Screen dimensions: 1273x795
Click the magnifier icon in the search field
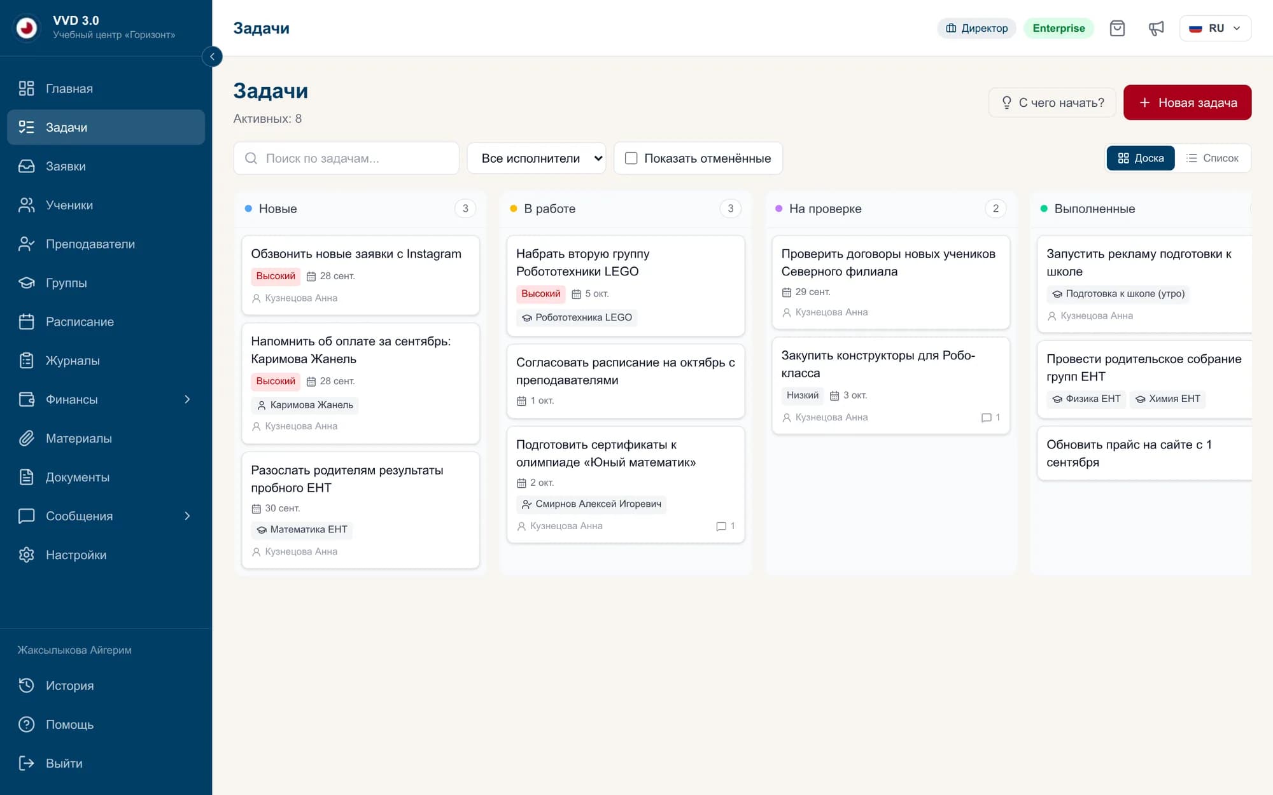click(x=251, y=158)
